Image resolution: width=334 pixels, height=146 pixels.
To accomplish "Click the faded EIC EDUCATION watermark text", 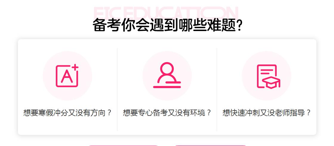I will click(166, 13).
